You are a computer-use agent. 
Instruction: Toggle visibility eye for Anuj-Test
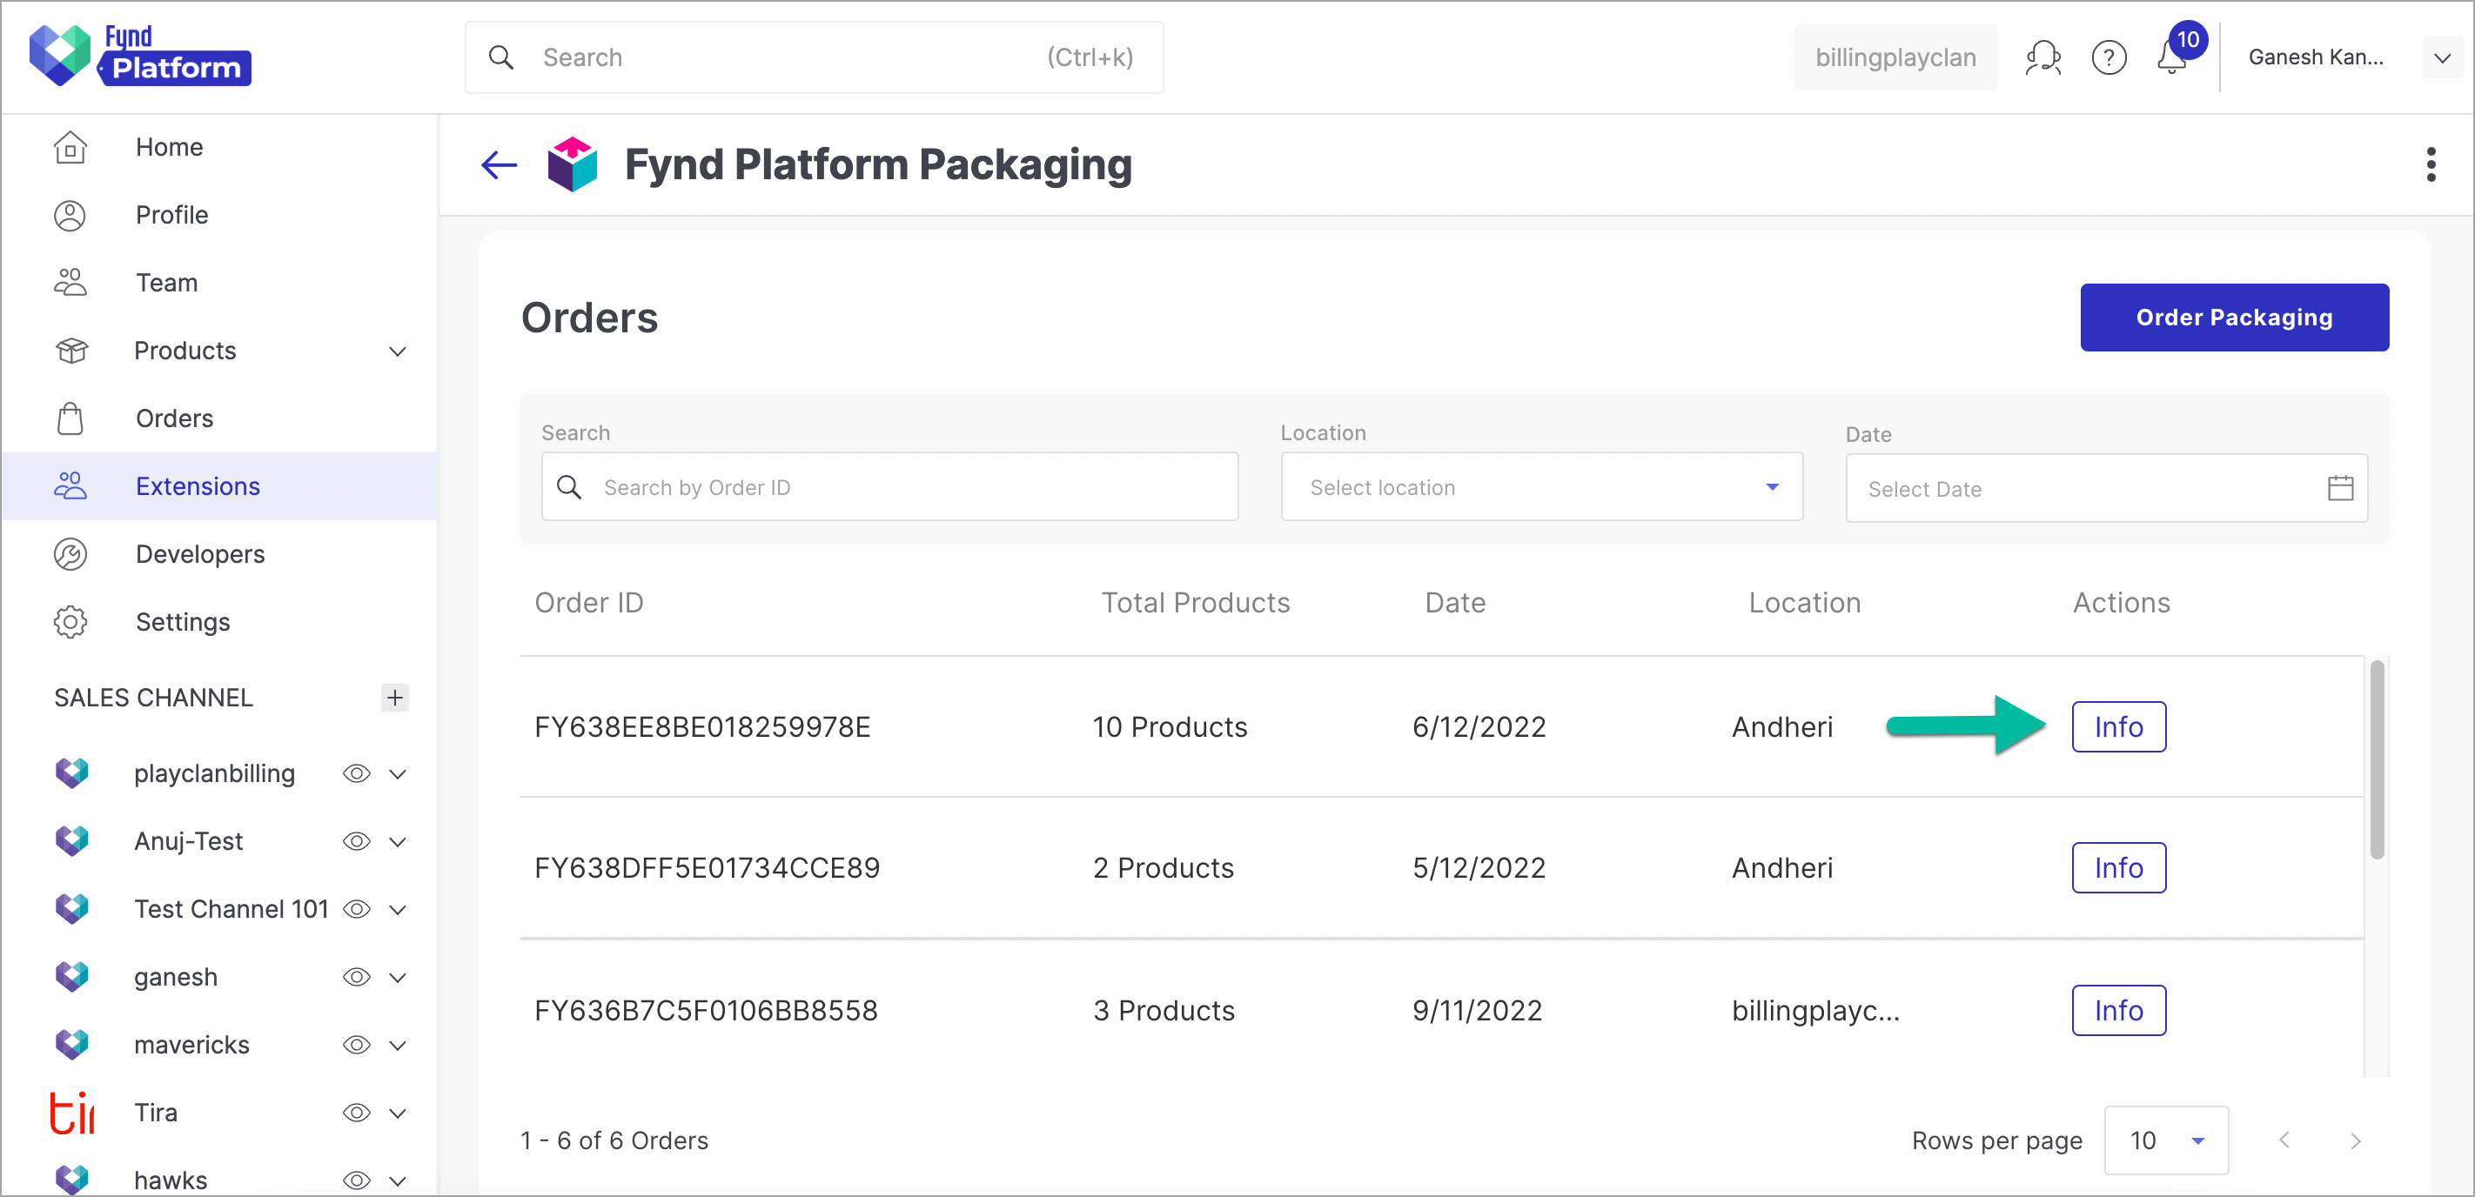[x=357, y=841]
